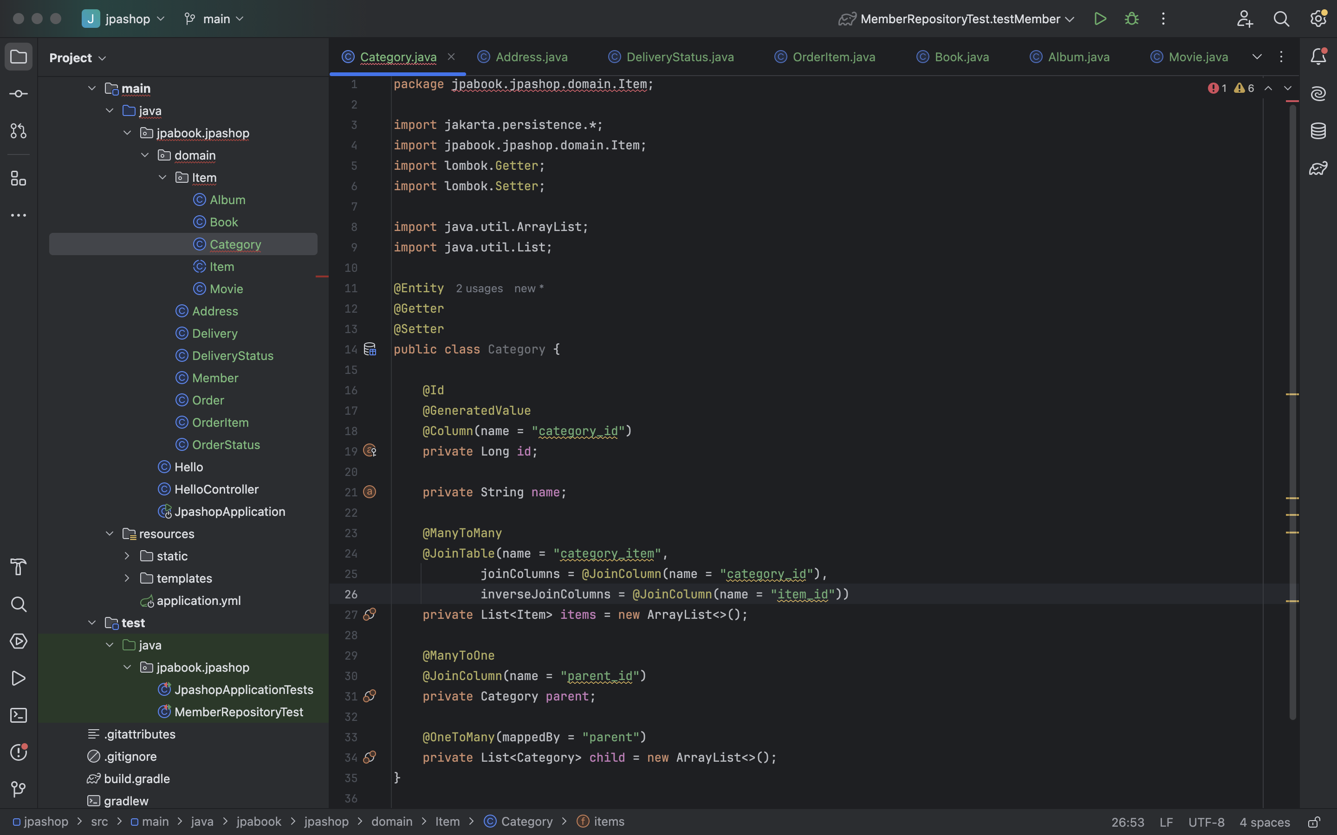Select the OrderStatus class in tree
The height and width of the screenshot is (835, 1337).
point(226,444)
